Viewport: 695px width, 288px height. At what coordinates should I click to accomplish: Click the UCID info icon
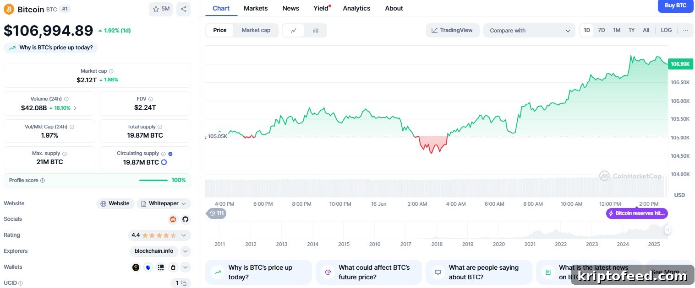[21, 283]
